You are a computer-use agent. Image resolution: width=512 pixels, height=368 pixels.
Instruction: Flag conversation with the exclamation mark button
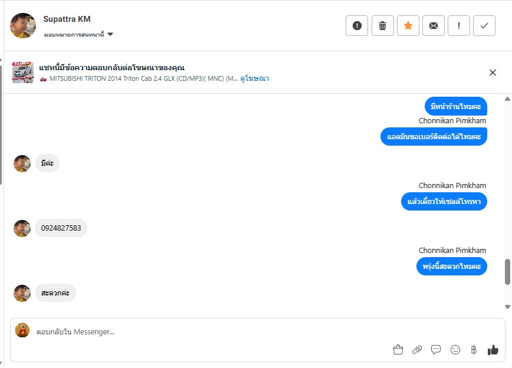[x=459, y=26]
